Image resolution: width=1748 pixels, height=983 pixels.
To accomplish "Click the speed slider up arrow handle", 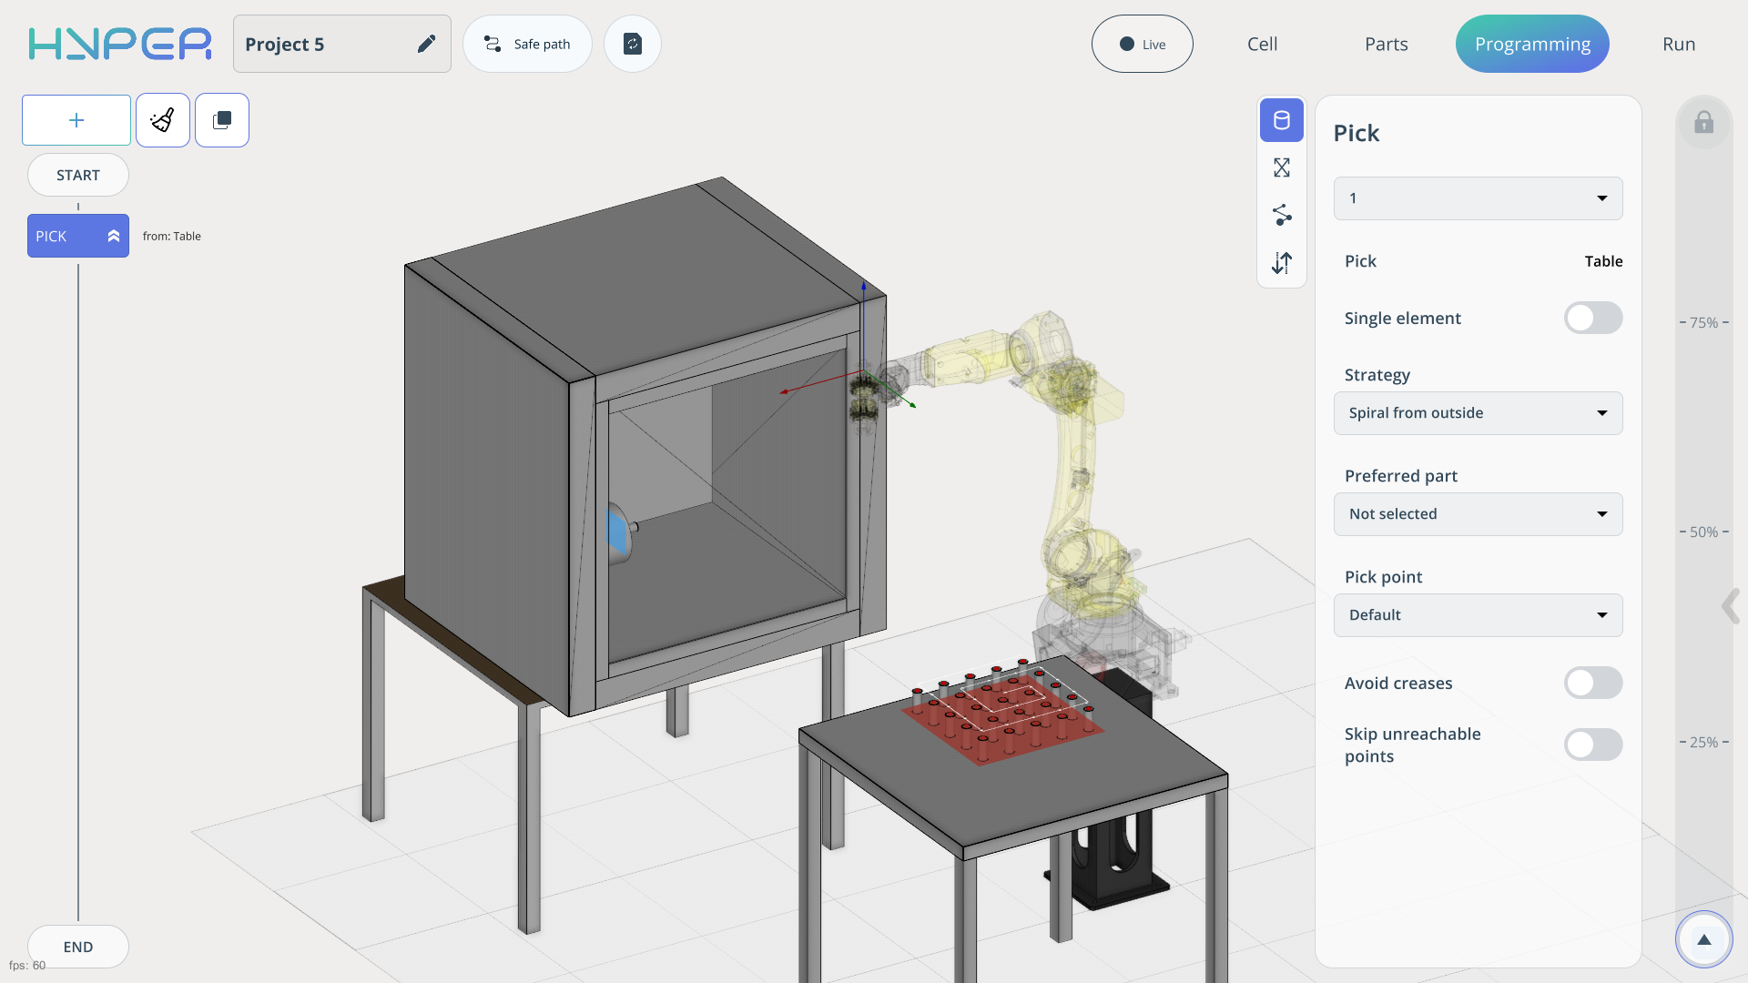I will click(1703, 939).
